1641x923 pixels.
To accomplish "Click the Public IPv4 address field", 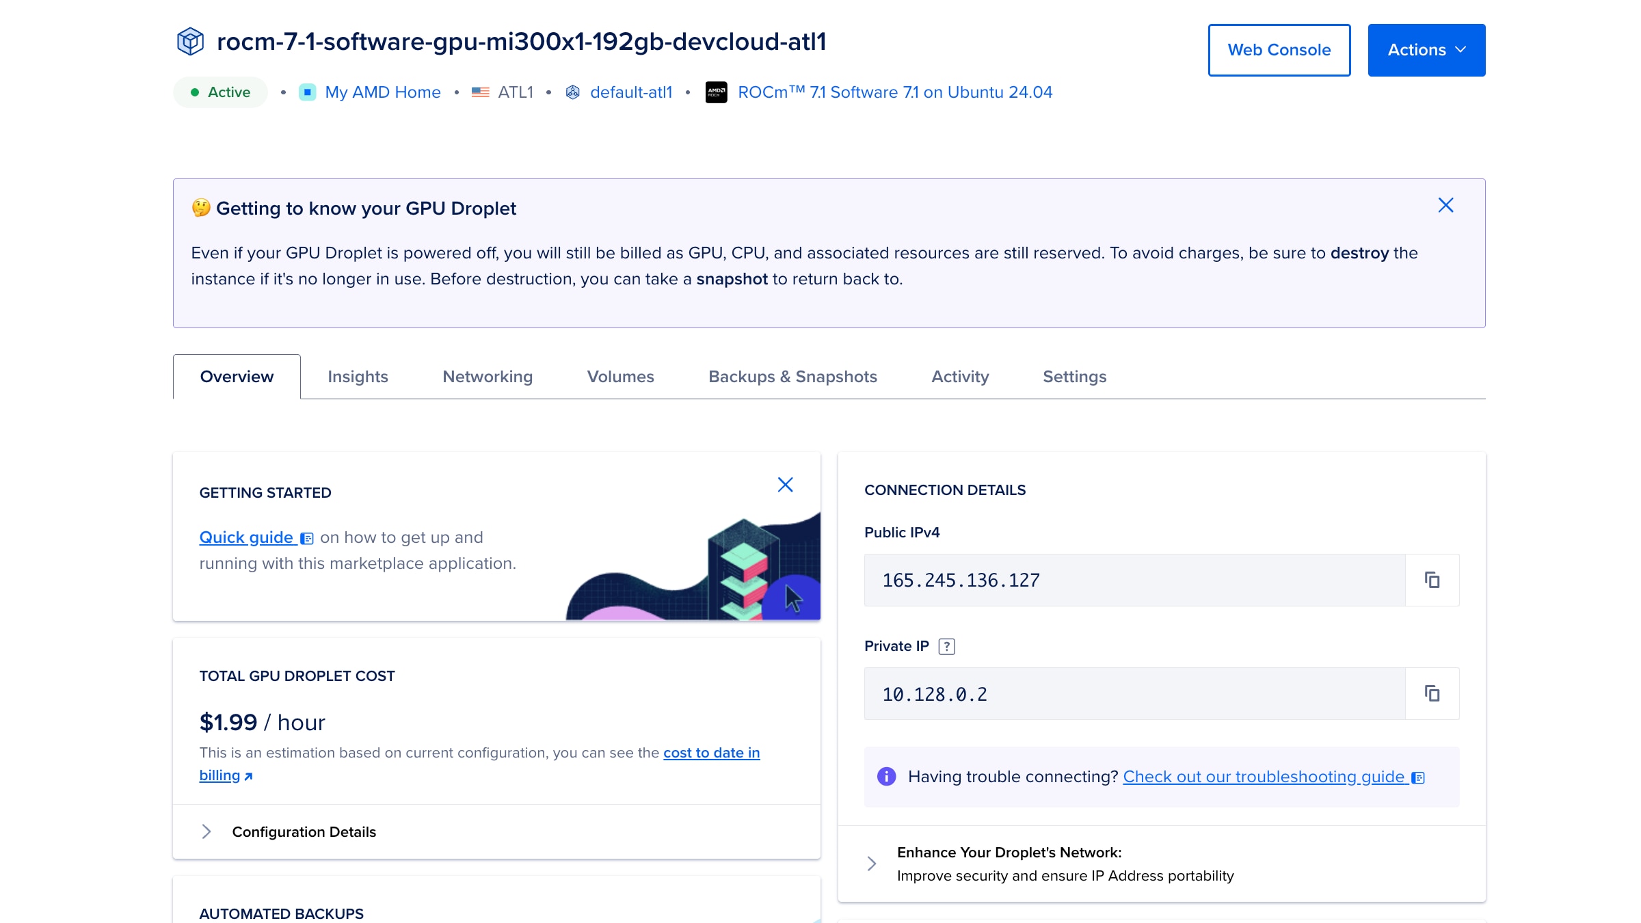I will point(1134,580).
